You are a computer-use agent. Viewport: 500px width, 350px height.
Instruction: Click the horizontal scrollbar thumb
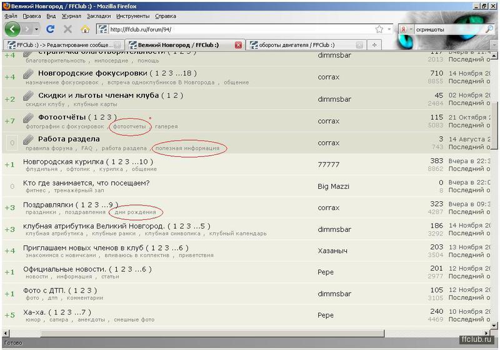tap(212, 333)
